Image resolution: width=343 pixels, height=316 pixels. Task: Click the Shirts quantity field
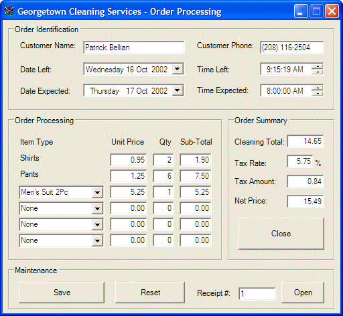[x=163, y=160]
